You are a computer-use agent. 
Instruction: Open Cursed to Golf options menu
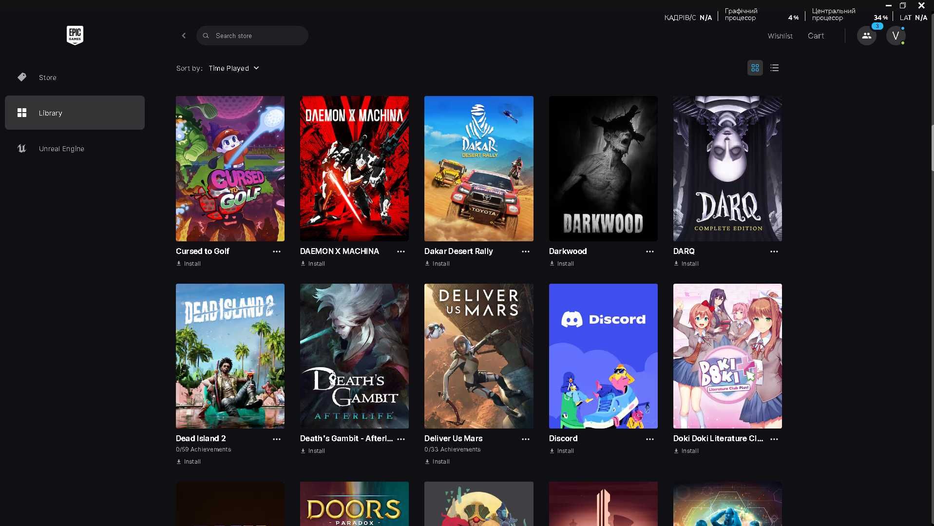277,252
